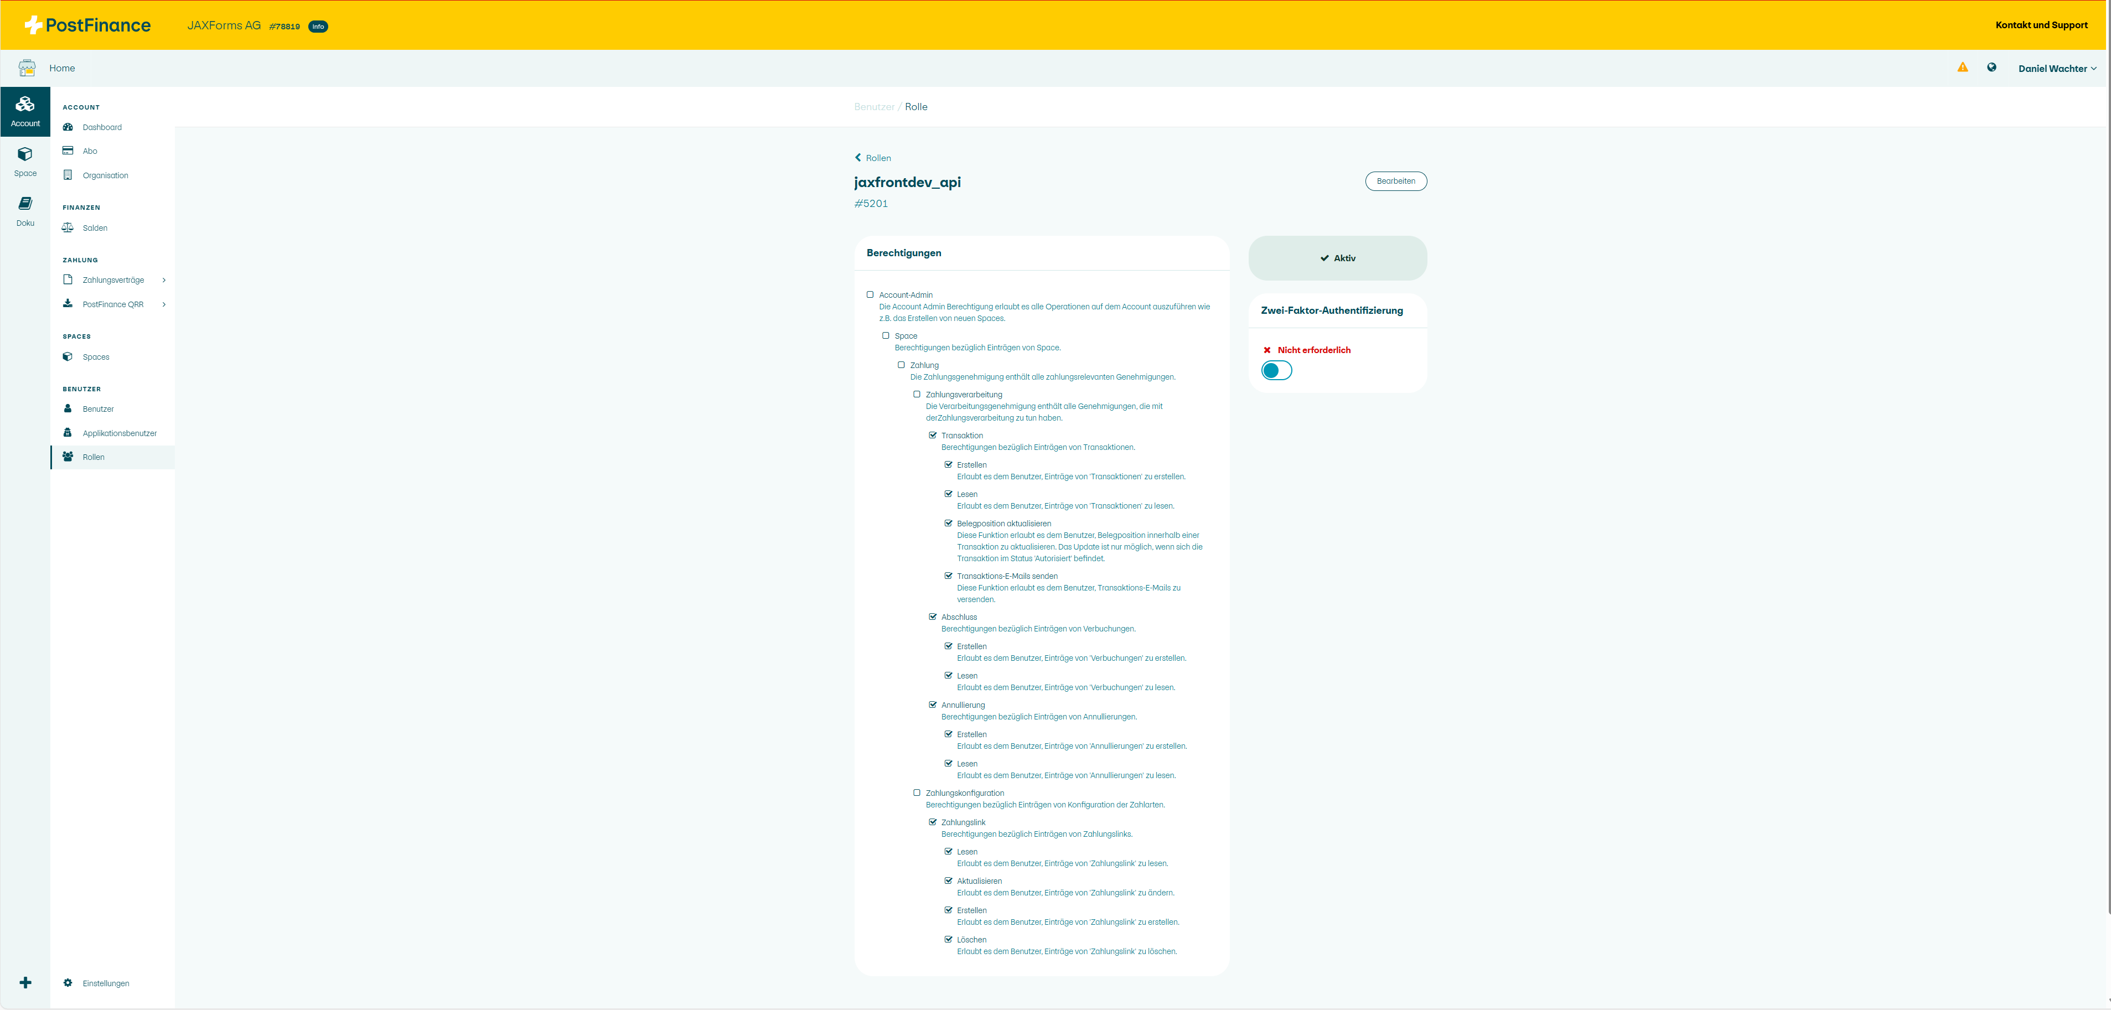Click the plus icon at bottom left
Image resolution: width=2111 pixels, height=1010 pixels.
25,982
